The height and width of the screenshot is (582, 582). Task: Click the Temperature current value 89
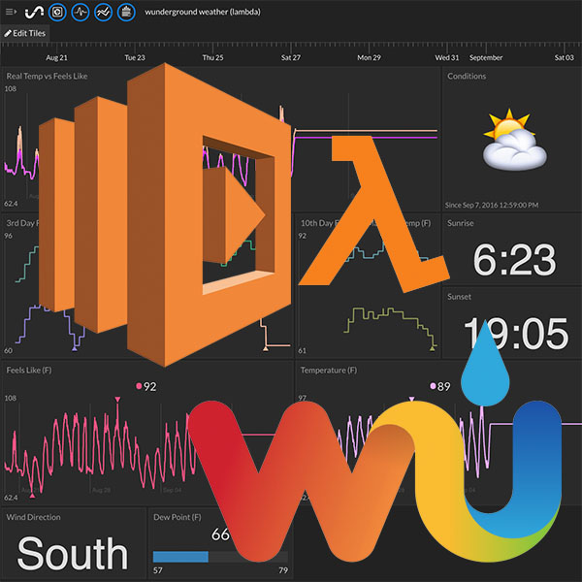click(444, 386)
